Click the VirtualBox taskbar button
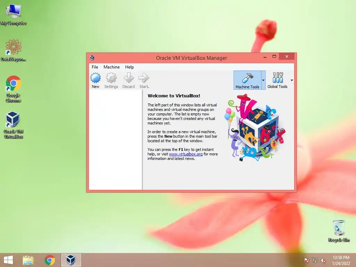 (71, 260)
